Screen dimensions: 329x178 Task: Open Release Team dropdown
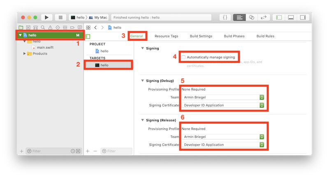[x=223, y=137]
